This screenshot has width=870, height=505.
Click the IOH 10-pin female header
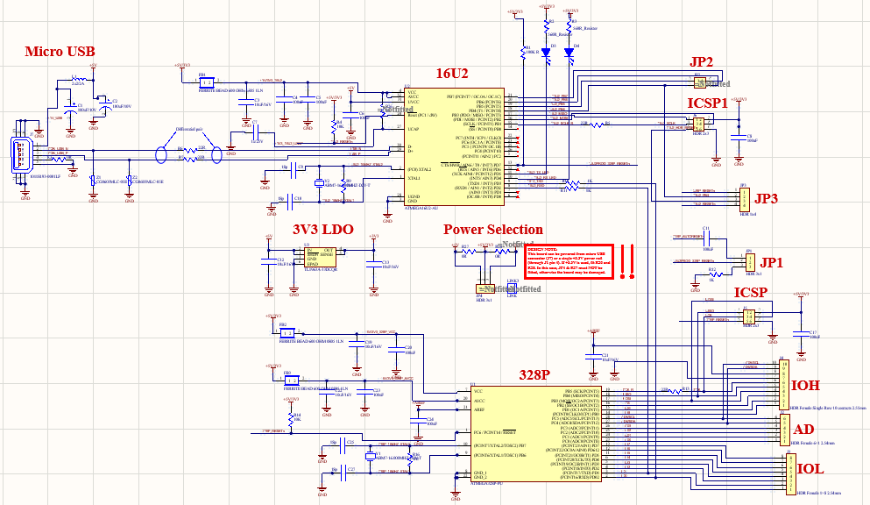[784, 384]
